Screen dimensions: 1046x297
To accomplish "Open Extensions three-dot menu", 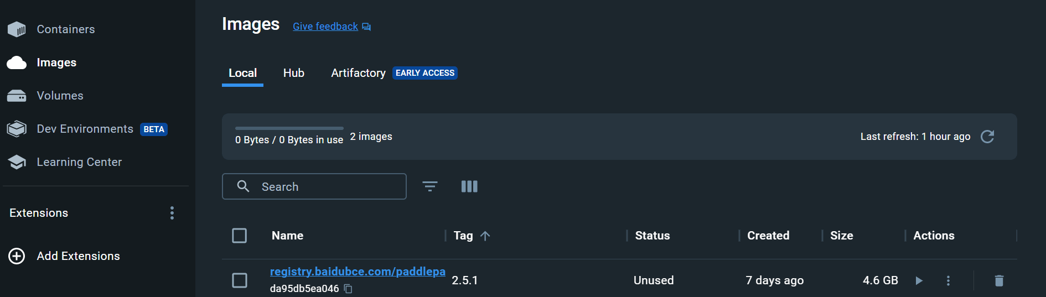I will 172,213.
